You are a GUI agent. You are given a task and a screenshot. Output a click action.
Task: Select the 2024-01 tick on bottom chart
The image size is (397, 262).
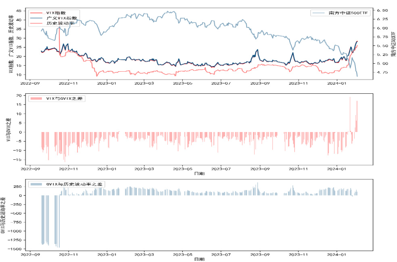click(338, 254)
